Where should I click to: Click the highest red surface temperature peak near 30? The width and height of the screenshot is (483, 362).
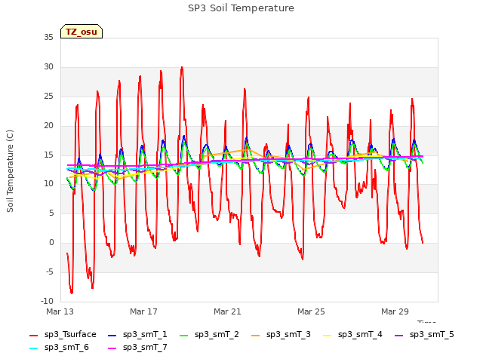coord(182,67)
